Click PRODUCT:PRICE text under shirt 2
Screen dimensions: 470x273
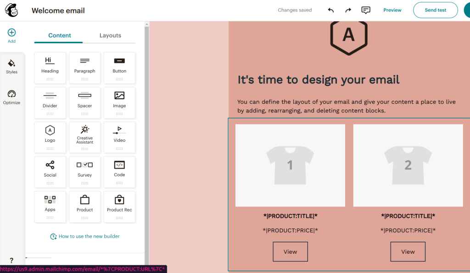(408, 230)
